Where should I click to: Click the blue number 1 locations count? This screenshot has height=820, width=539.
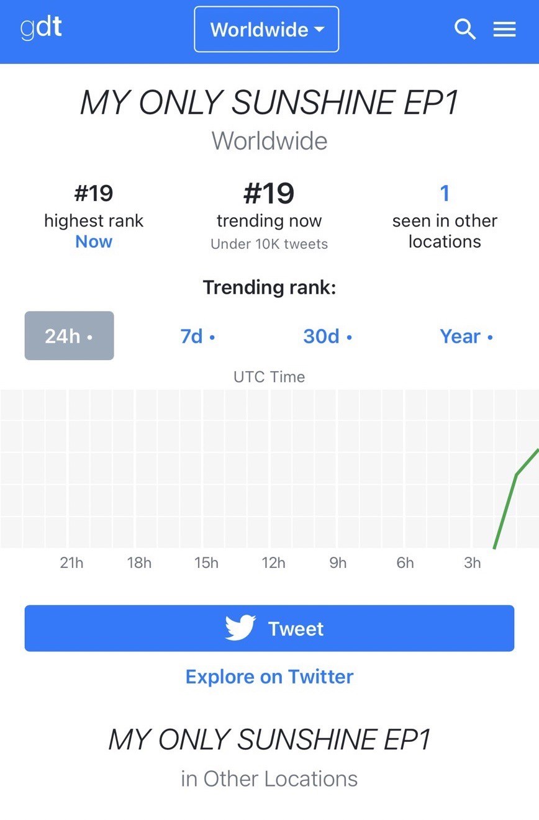coord(445,194)
